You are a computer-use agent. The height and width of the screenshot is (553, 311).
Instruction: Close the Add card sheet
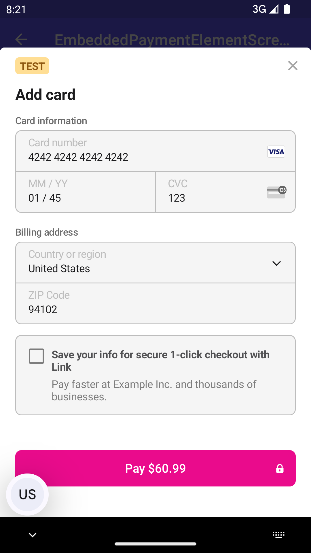point(293,66)
